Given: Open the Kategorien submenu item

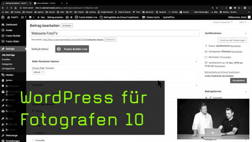Looking at the screenshot, I should click(x=7, y=64).
